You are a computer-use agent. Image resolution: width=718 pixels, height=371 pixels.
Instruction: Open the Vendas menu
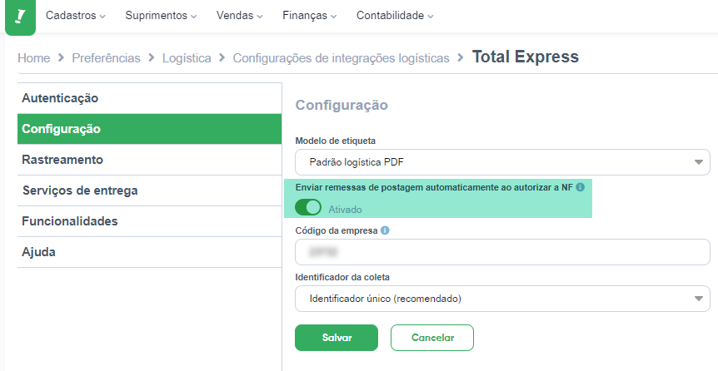pyautogui.click(x=240, y=16)
